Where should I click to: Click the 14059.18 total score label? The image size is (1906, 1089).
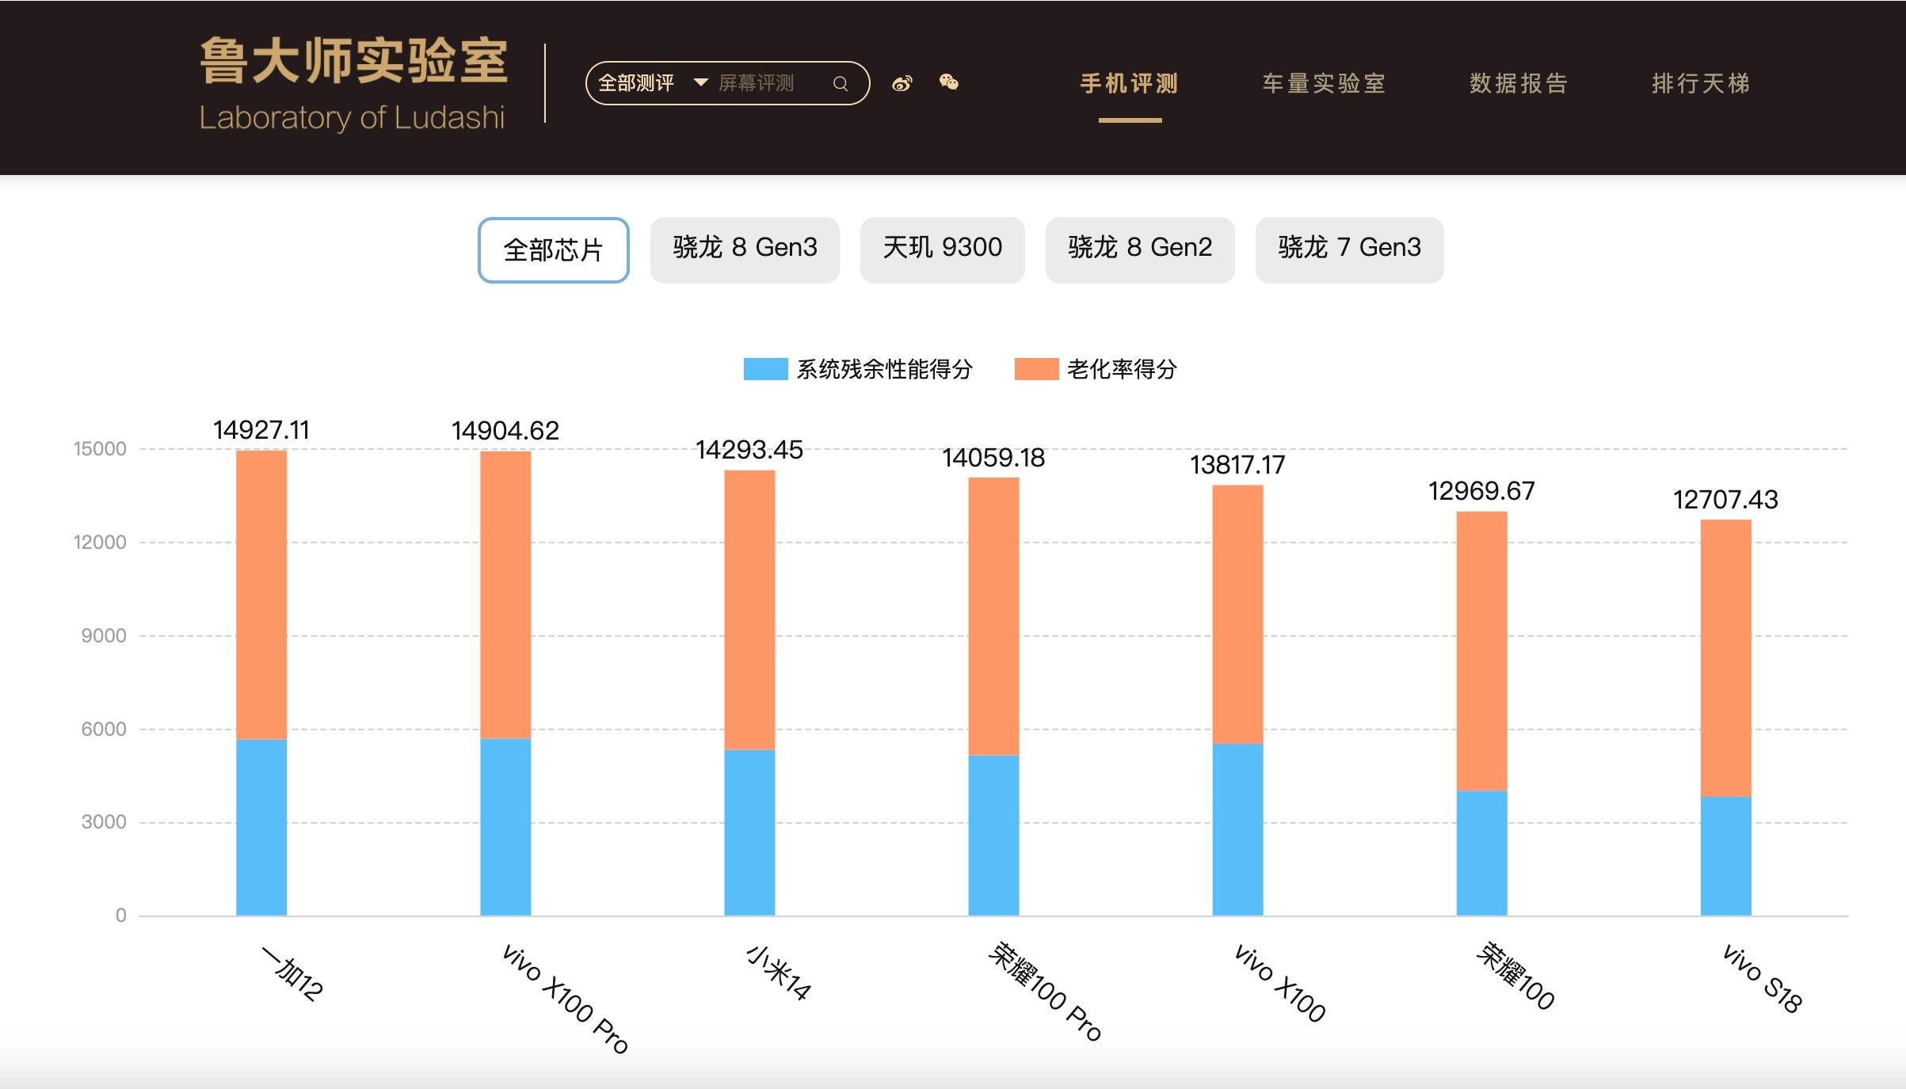(993, 458)
